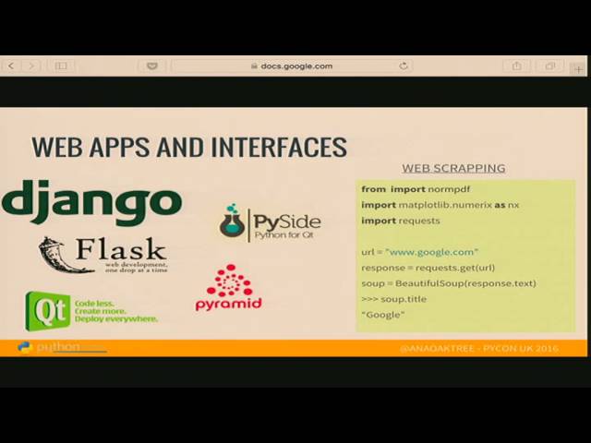Click "@ANADAKTREE - PYCON UK 2016" footer text
The width and height of the screenshot is (591, 443).
tap(478, 348)
